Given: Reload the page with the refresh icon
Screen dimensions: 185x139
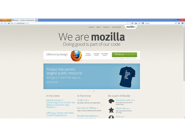Looking at the screenshot, I should (x=132, y=23).
